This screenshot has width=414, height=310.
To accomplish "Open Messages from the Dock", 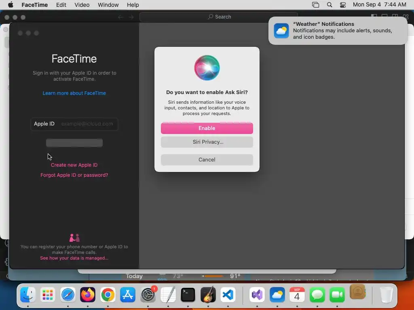I will click(x=317, y=295).
